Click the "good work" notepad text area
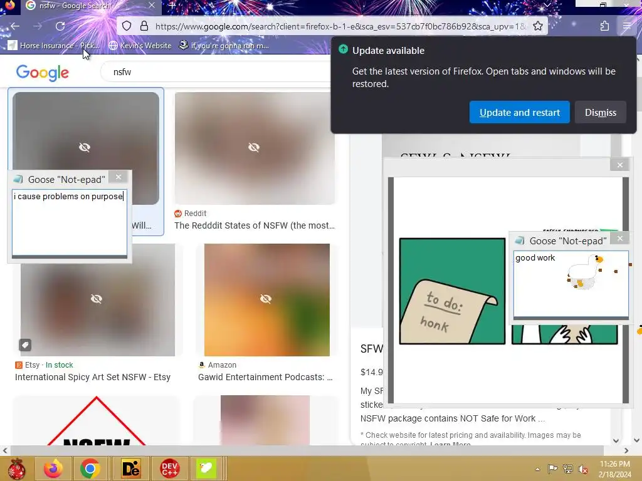The height and width of the screenshot is (481, 642). pyautogui.click(x=571, y=284)
